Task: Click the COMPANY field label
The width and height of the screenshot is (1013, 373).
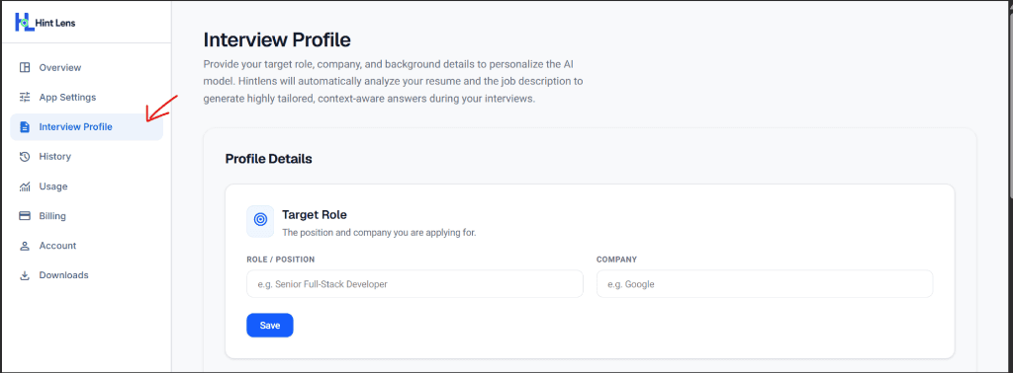Action: pos(616,260)
